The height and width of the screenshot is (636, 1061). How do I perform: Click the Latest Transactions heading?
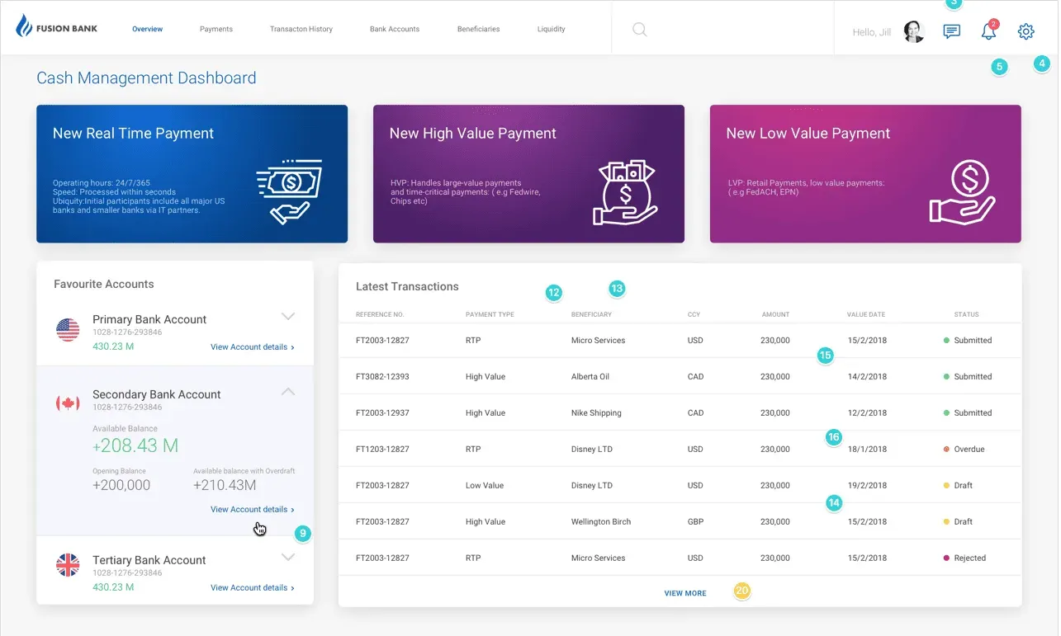[x=407, y=286]
